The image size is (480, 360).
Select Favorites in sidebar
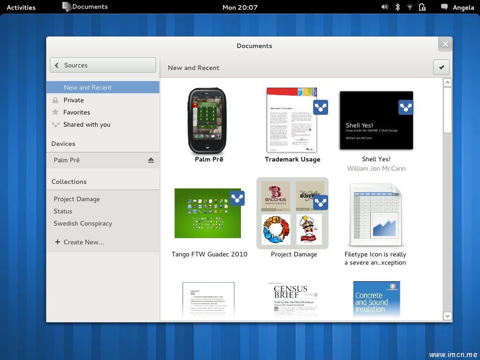(103, 112)
